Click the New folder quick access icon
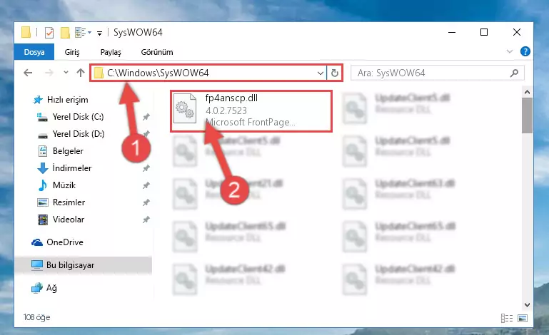 tap(65, 33)
